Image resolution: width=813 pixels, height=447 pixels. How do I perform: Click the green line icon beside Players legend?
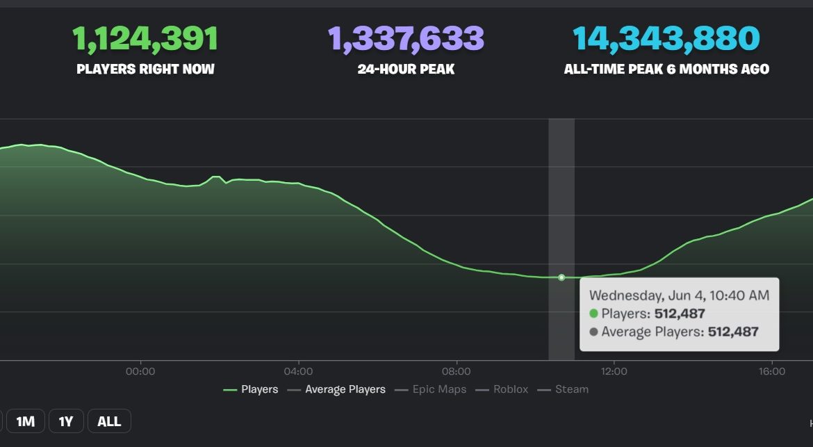click(x=230, y=390)
